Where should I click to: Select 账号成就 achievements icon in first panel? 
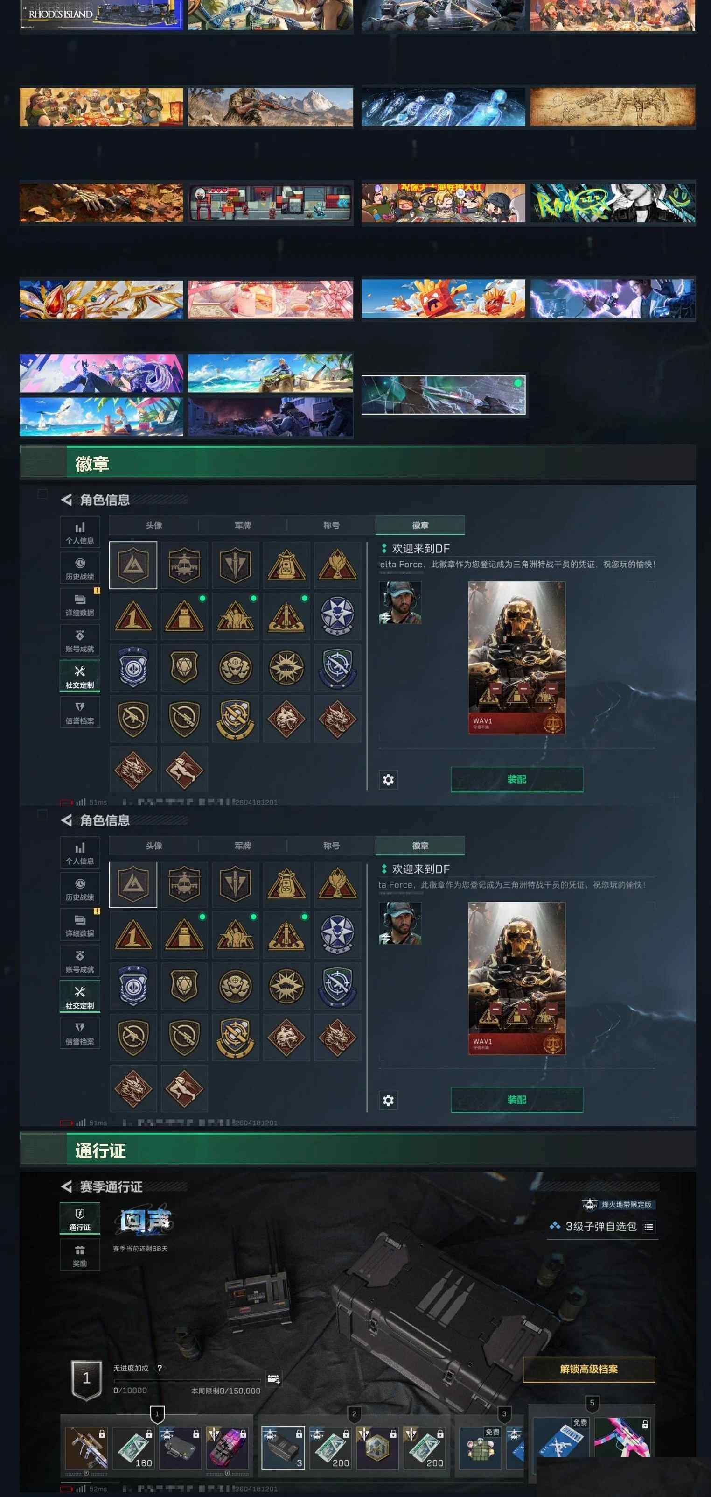click(79, 641)
